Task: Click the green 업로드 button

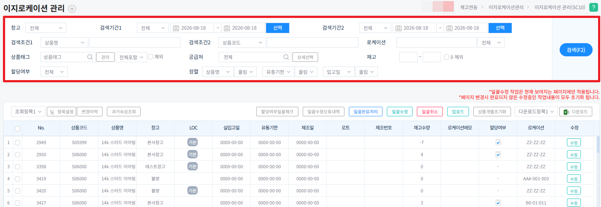Action: coord(458,112)
